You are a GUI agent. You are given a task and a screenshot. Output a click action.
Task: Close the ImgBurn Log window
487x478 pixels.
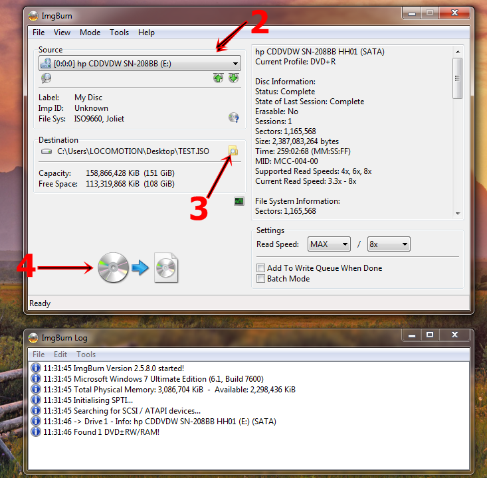[454, 335]
